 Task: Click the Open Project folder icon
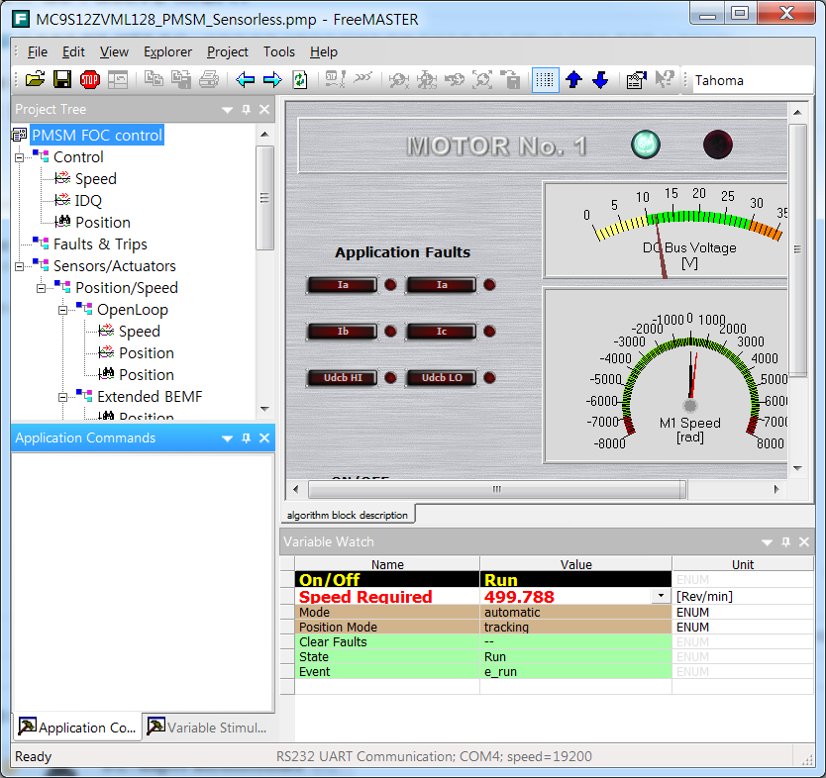pyautogui.click(x=35, y=80)
